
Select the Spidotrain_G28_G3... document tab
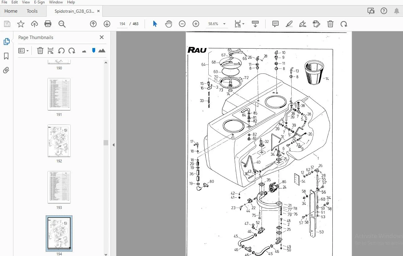click(x=74, y=11)
